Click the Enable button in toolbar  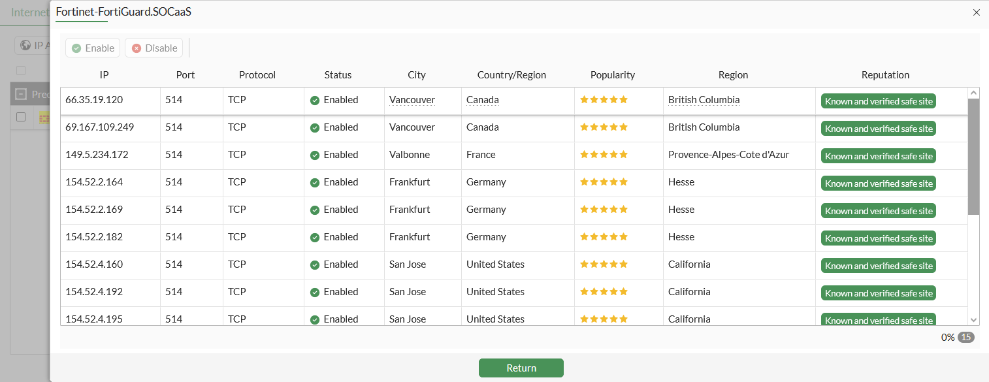(x=93, y=48)
